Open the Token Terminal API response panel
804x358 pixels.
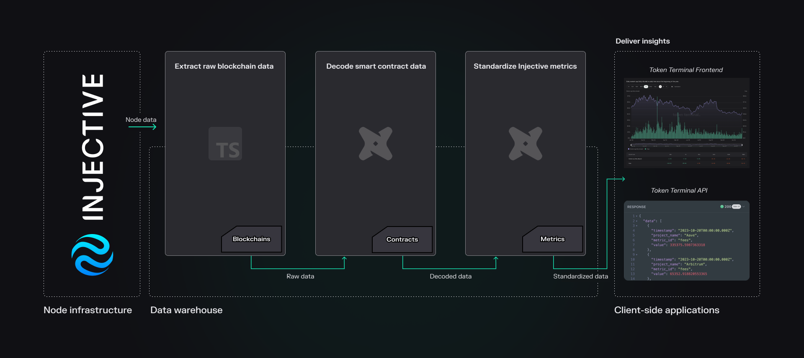click(687, 241)
